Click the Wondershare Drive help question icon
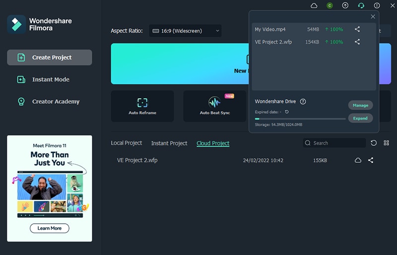 click(303, 102)
